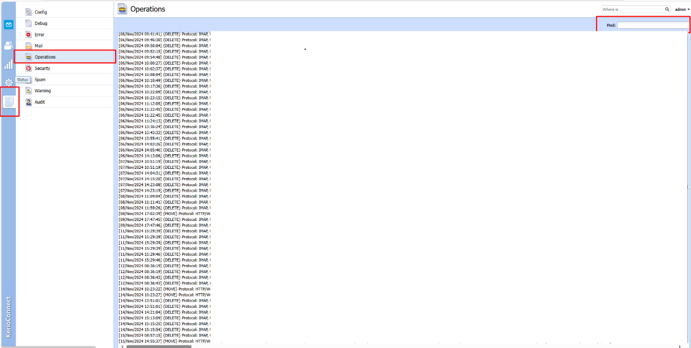
Task: Click the log's horizontal scrollbar thumb
Action: pyautogui.click(x=159, y=346)
